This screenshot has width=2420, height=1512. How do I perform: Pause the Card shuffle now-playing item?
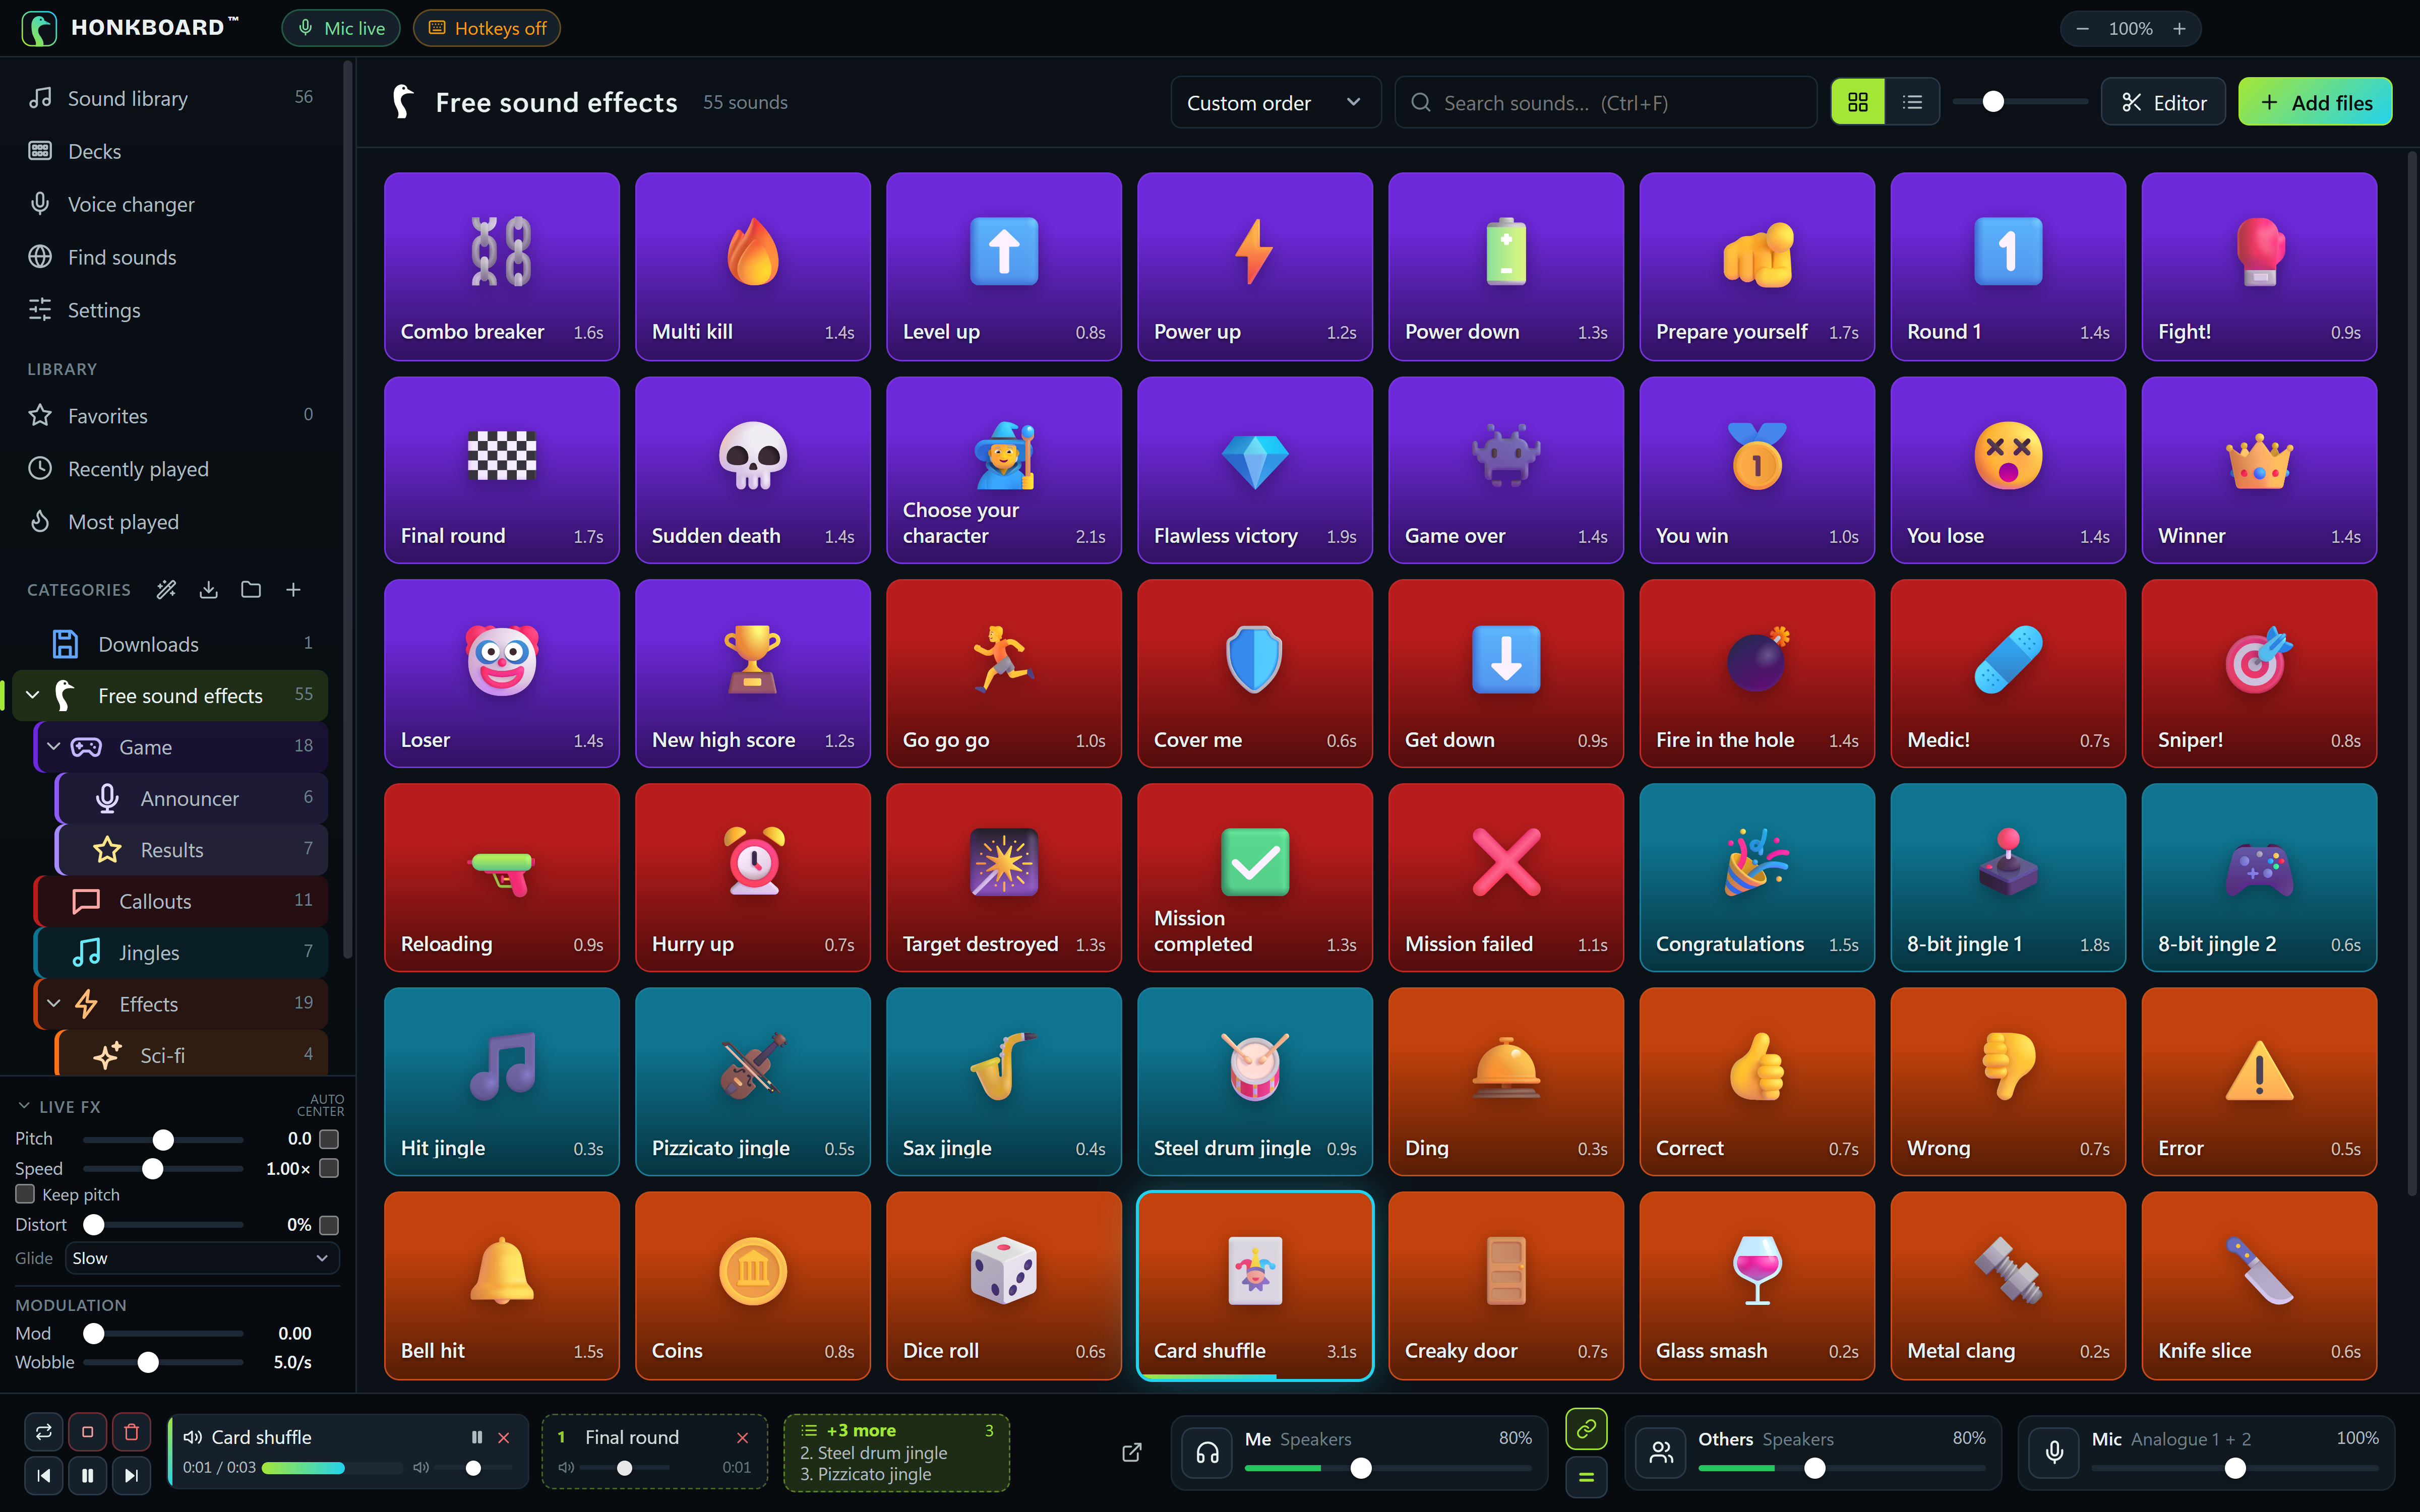477,1437
